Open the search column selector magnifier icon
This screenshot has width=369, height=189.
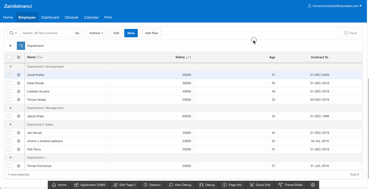pos(13,33)
